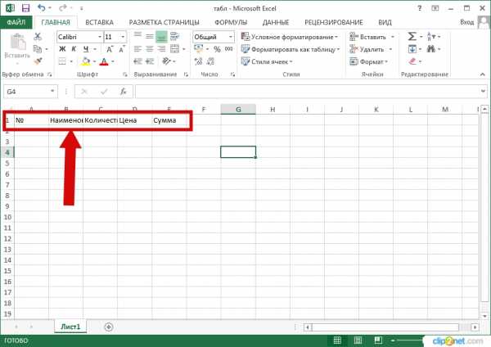Switch to the ДАННЫЕ tab
The width and height of the screenshot is (491, 347).
pyautogui.click(x=276, y=22)
